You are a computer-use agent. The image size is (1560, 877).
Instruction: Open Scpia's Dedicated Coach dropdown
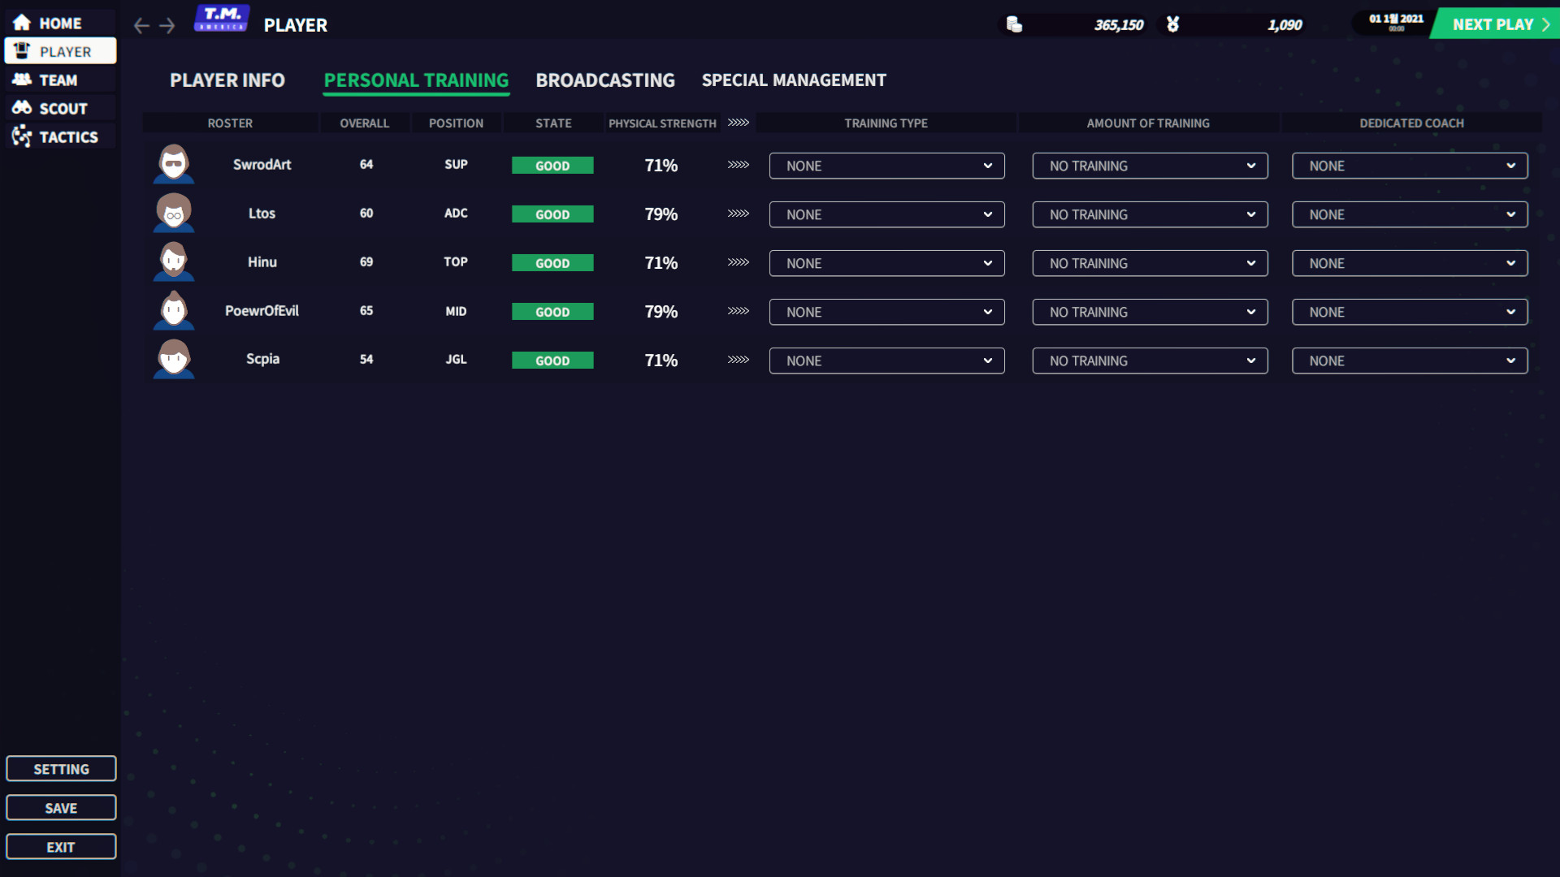1410,361
